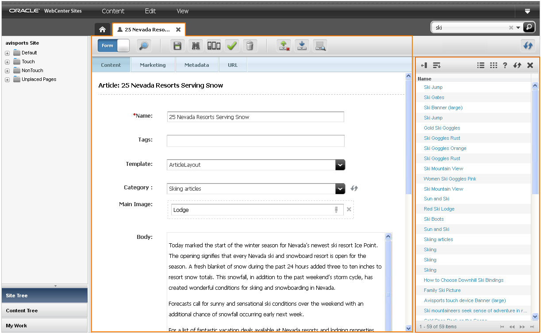Open the multi-device preview icon
Screen dimensions: 541x334
[x=214, y=46]
